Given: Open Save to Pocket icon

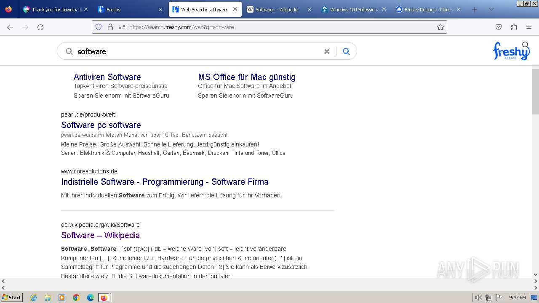Looking at the screenshot, I should [x=499, y=27].
